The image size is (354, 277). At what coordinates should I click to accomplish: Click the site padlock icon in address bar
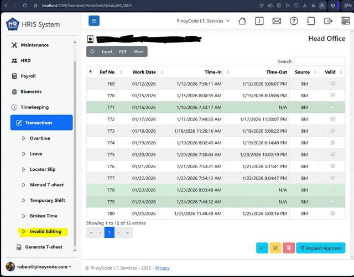click(x=35, y=6)
